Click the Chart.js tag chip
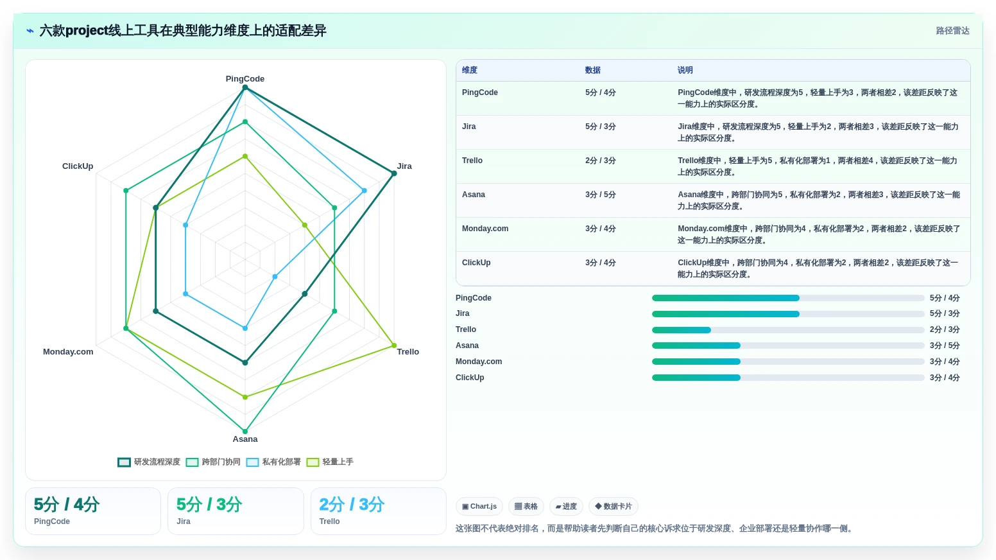Image resolution: width=996 pixels, height=560 pixels. click(479, 507)
